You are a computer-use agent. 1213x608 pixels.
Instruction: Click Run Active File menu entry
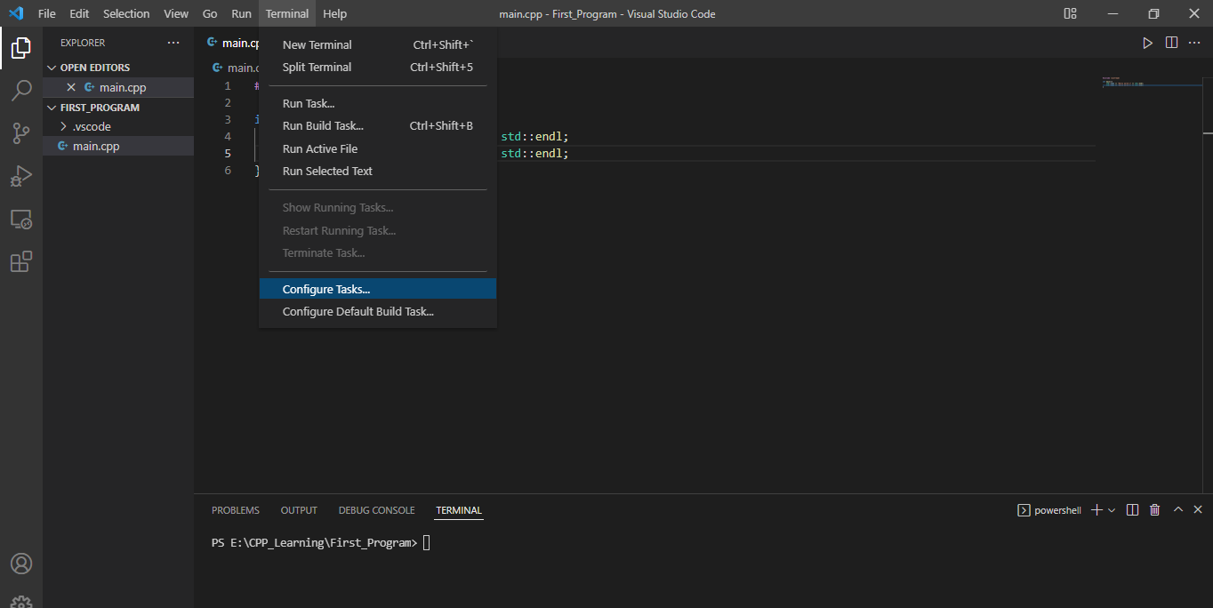(x=317, y=148)
